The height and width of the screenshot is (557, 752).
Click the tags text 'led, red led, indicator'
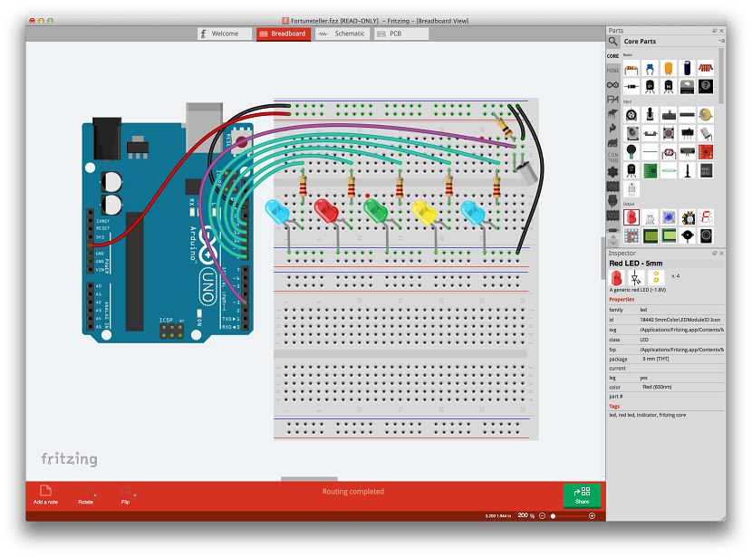click(x=633, y=415)
